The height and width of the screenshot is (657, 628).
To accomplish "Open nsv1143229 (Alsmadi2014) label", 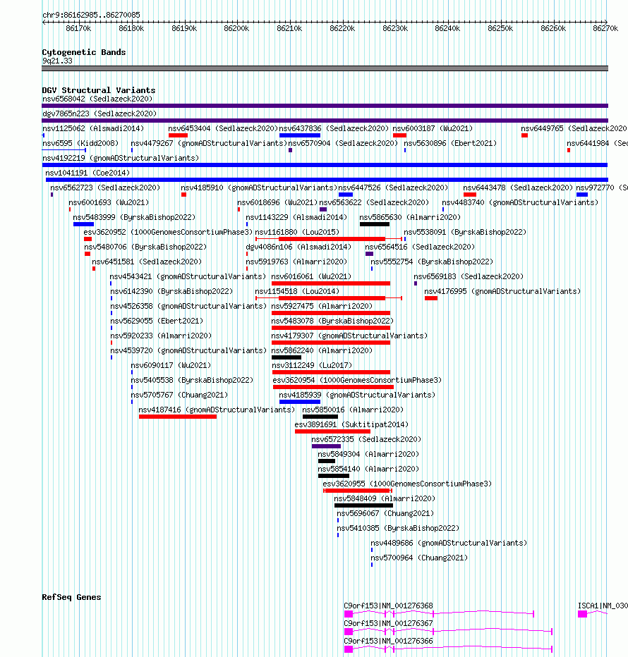I will tap(296, 217).
